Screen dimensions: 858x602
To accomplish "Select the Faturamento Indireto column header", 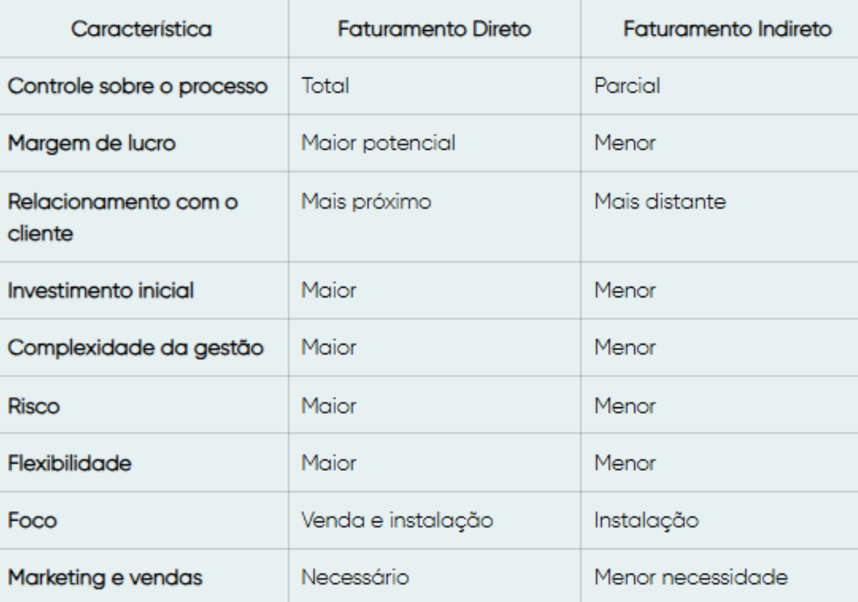I will [727, 29].
